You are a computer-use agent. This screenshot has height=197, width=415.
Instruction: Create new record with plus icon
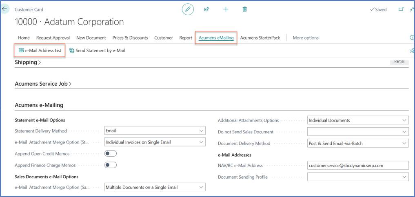[226, 9]
